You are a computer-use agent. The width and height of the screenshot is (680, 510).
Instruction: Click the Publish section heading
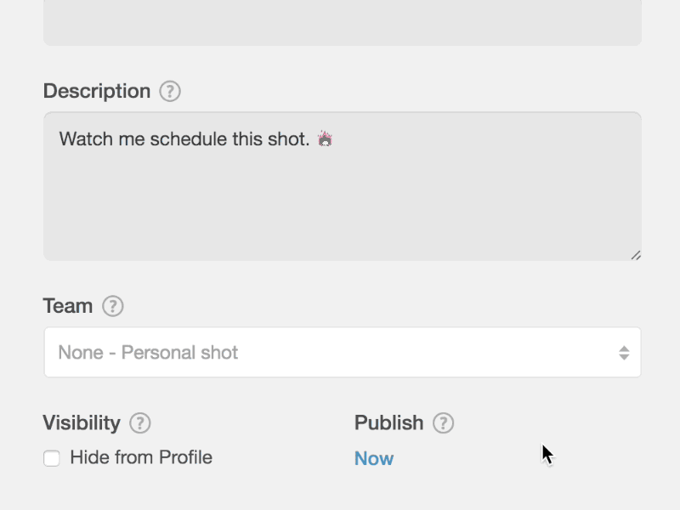coord(390,422)
